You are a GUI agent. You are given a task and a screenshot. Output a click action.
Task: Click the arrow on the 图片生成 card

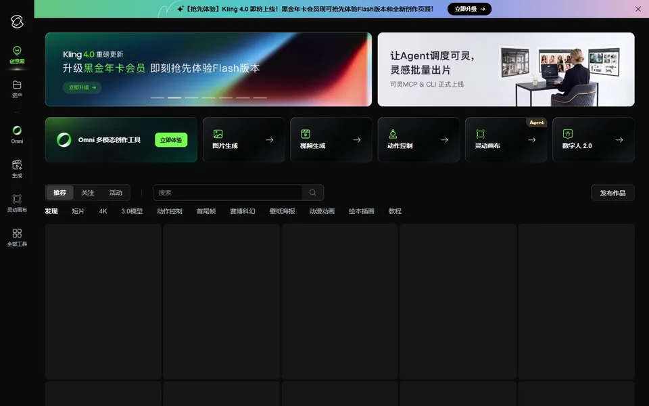pyautogui.click(x=270, y=140)
